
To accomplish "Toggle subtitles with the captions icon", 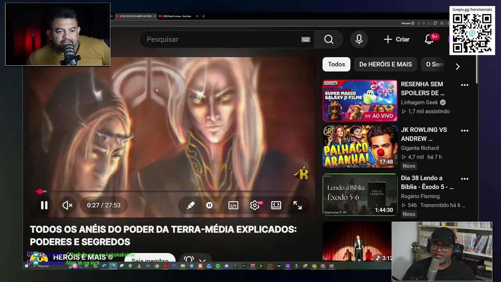I will tap(233, 205).
